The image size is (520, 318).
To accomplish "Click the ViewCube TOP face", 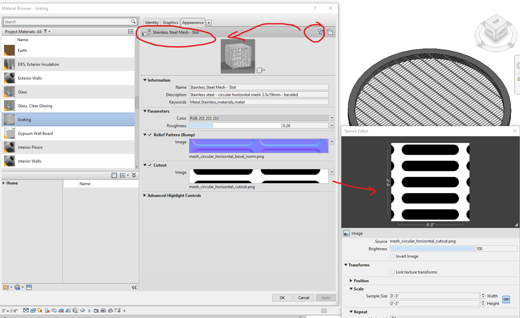I will [495, 22].
